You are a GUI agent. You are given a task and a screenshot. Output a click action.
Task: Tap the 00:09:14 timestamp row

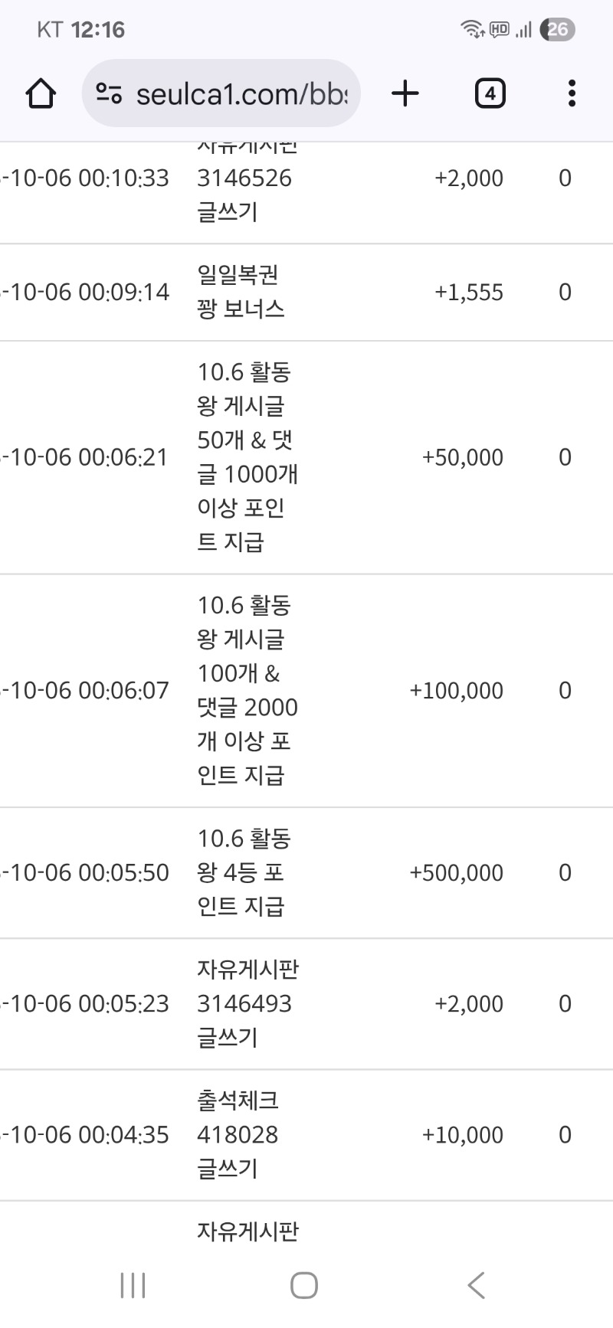point(86,292)
